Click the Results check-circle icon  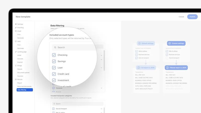pos(16,79)
